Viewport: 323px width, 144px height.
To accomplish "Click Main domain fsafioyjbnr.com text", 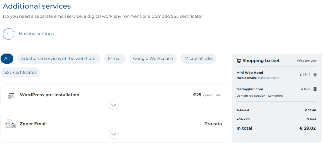I will point(258,78).
